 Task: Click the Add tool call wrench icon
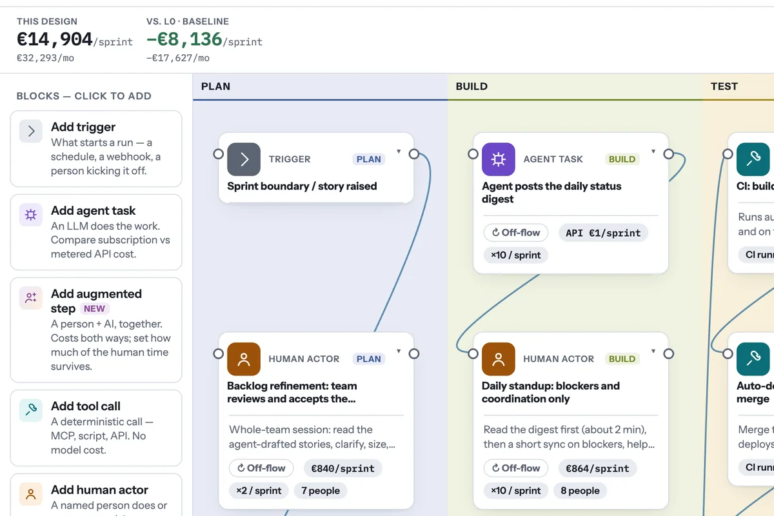pyautogui.click(x=30, y=410)
